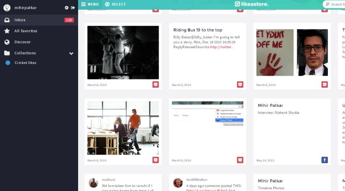Open the Inbox with 128 items
The image size is (345, 191).
[39, 20]
